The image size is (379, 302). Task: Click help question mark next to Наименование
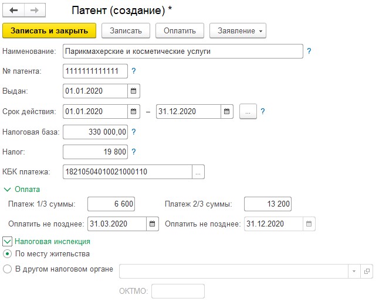coord(309,52)
